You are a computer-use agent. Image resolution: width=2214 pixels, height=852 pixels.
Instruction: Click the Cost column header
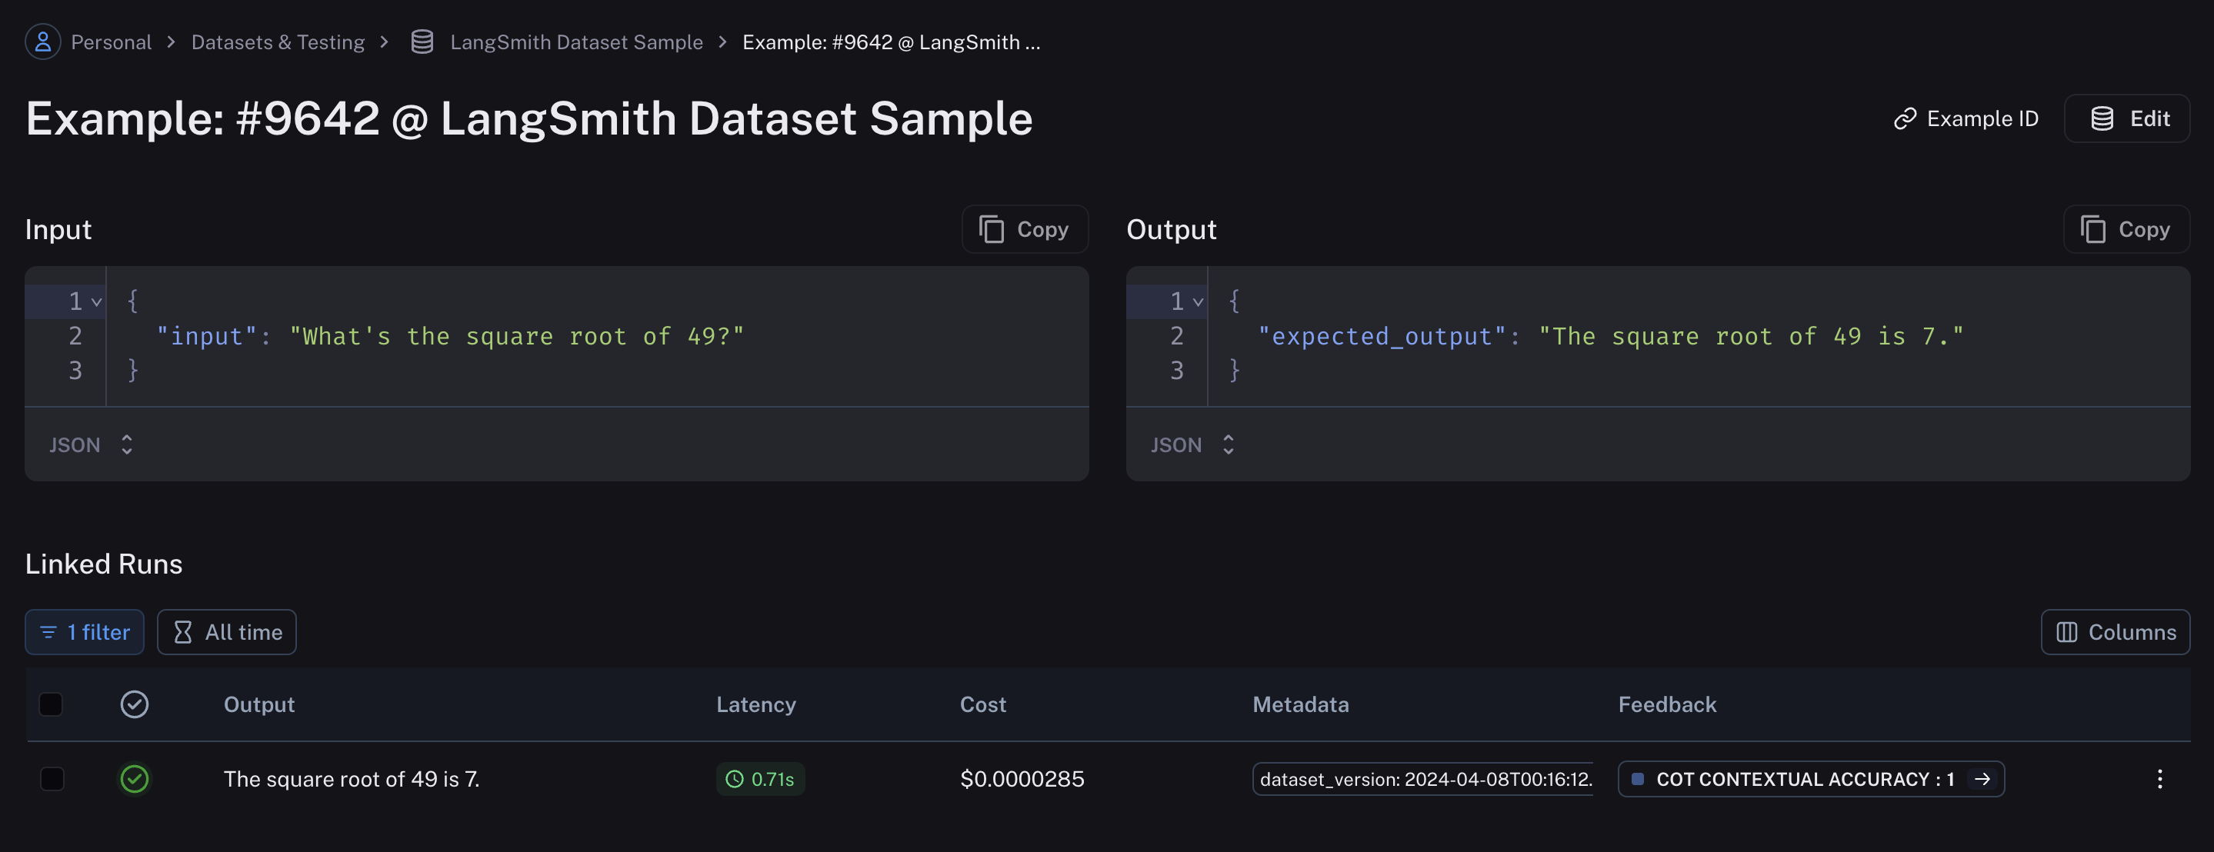(982, 704)
